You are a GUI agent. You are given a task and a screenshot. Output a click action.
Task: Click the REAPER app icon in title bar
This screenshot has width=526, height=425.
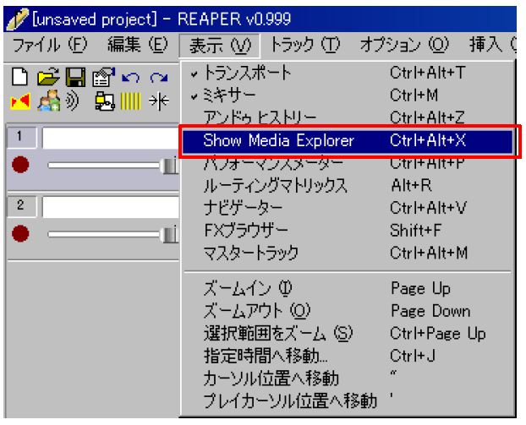(x=18, y=19)
